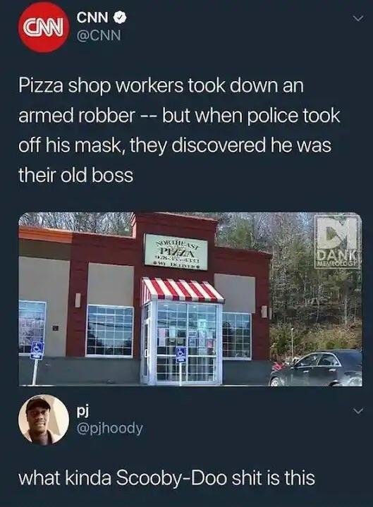
Task: Click the handicap parking sign at left
Action: (x=37, y=350)
